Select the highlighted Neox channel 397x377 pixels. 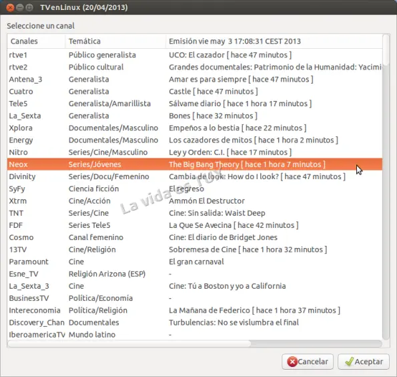click(x=195, y=164)
